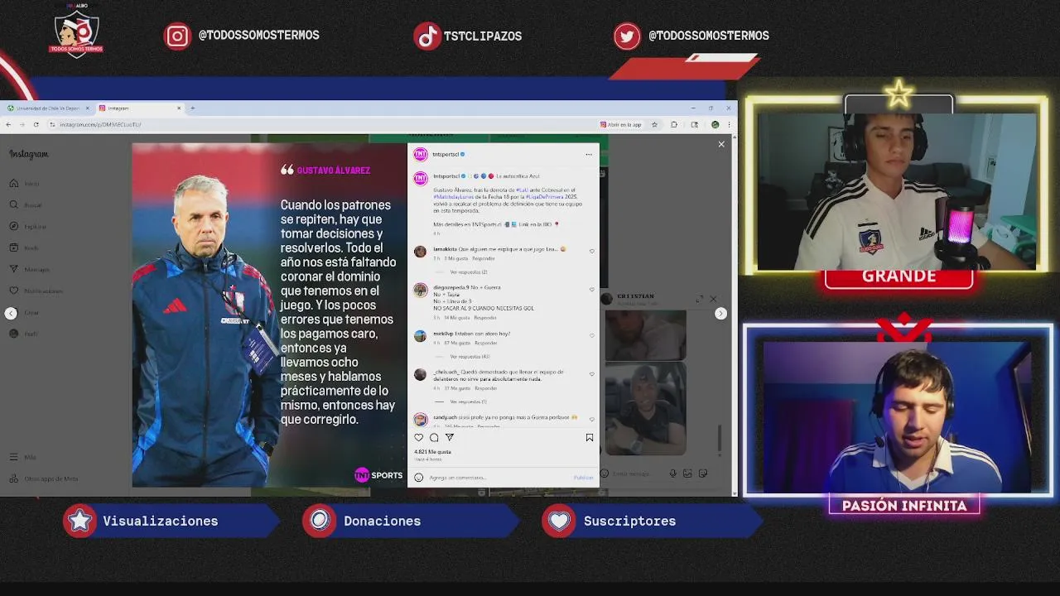This screenshot has height=596, width=1060.
Task: Like lamakkita's comment
Action: [591, 251]
